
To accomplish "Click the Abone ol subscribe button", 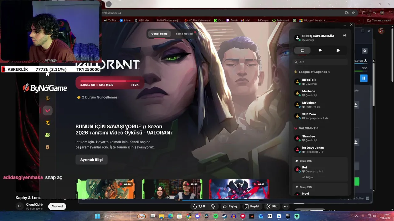I will point(57,206).
